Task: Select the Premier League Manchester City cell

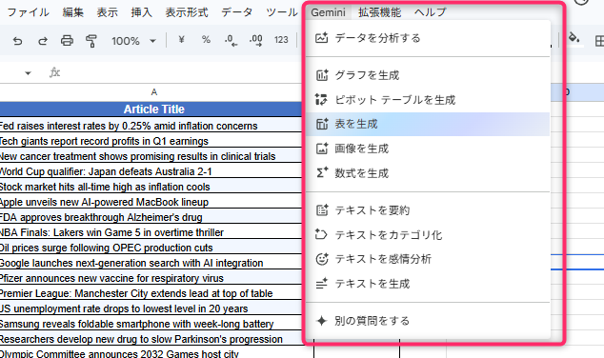Action: [x=151, y=293]
